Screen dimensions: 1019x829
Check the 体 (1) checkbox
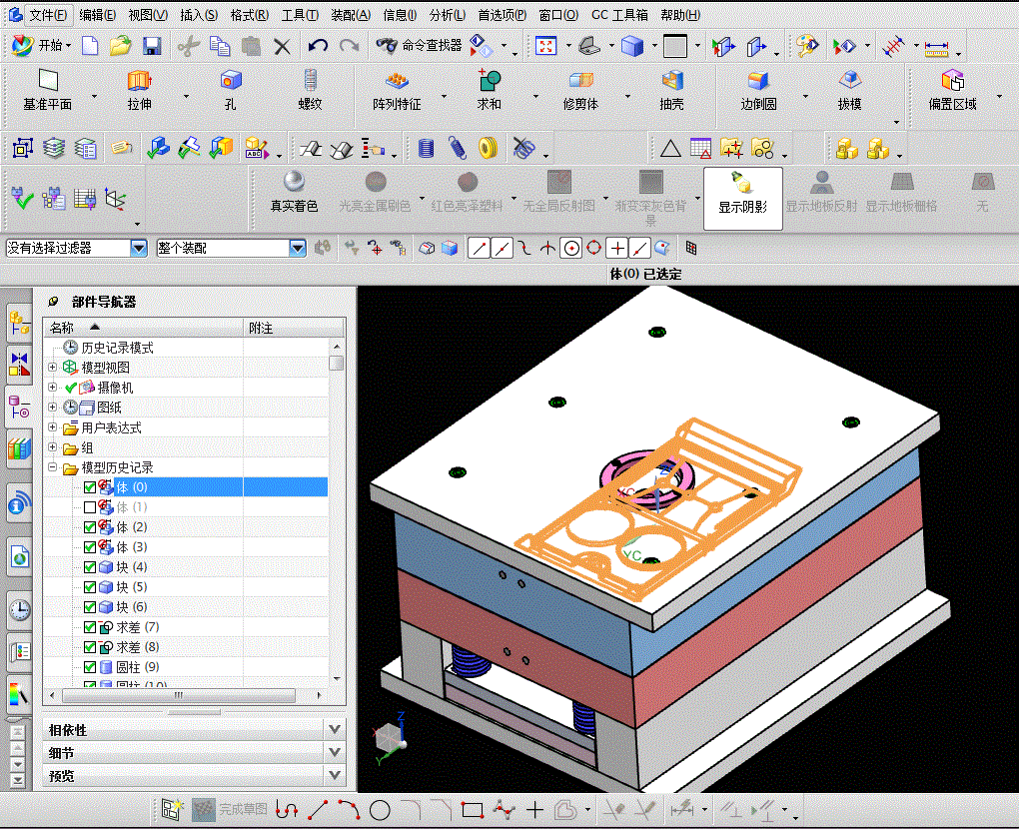click(90, 507)
